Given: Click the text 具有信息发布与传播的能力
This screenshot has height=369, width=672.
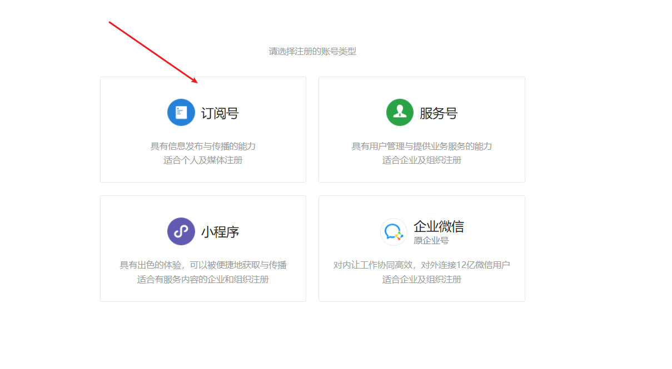Looking at the screenshot, I should point(203,146).
